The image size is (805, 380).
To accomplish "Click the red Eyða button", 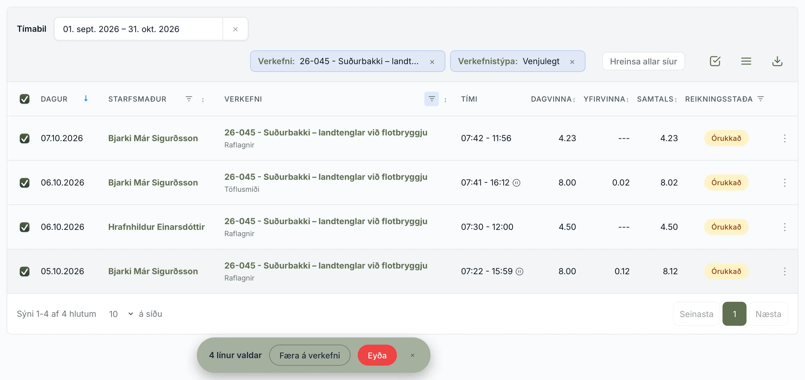I will point(377,355).
